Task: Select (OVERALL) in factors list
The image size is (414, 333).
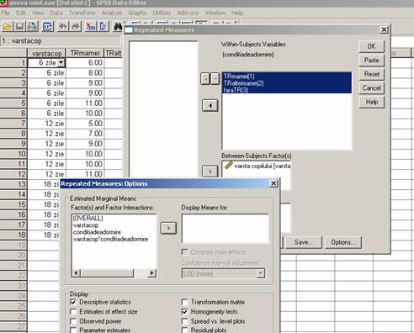Action: click(x=88, y=218)
